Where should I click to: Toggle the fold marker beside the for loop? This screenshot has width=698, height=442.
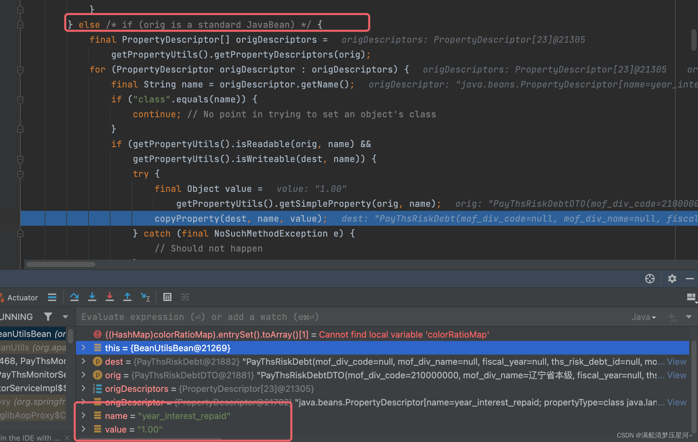click(x=20, y=70)
